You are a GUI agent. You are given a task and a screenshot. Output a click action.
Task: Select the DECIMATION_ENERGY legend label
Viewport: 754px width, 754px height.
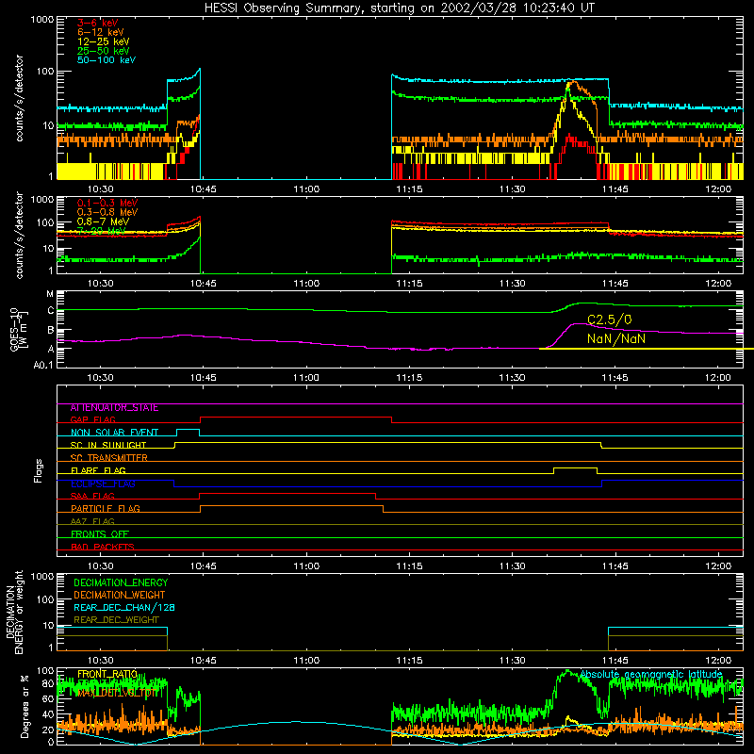[x=121, y=582]
